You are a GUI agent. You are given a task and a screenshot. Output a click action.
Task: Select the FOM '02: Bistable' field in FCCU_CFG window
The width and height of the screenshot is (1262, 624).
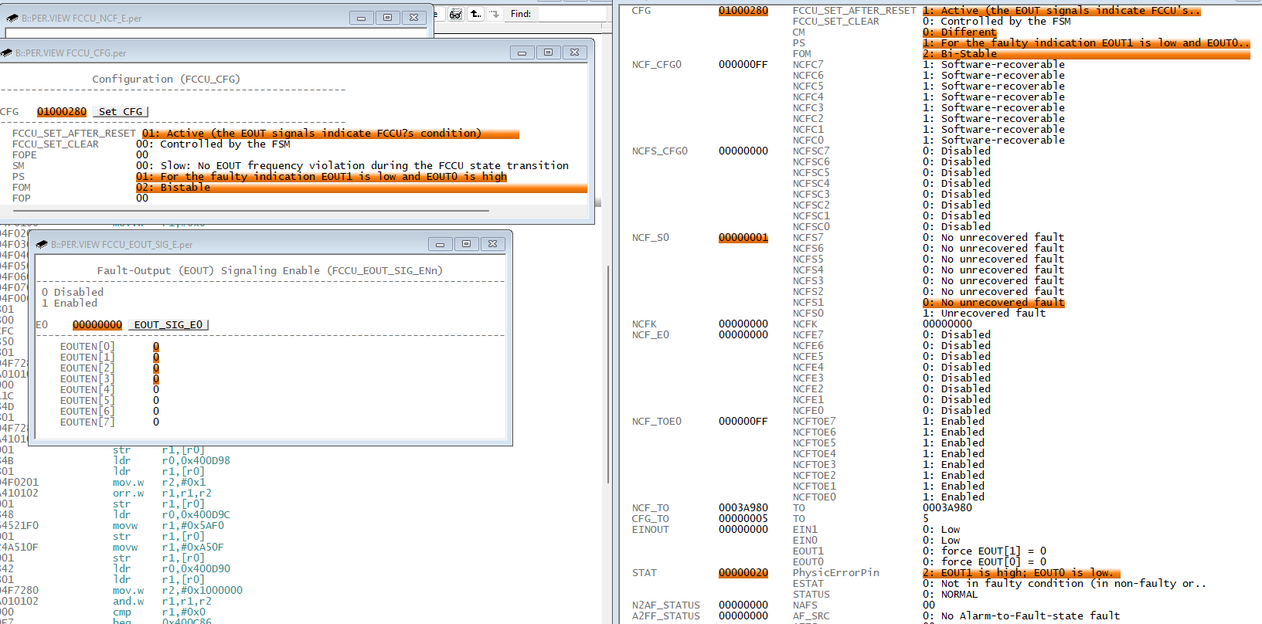(362, 188)
